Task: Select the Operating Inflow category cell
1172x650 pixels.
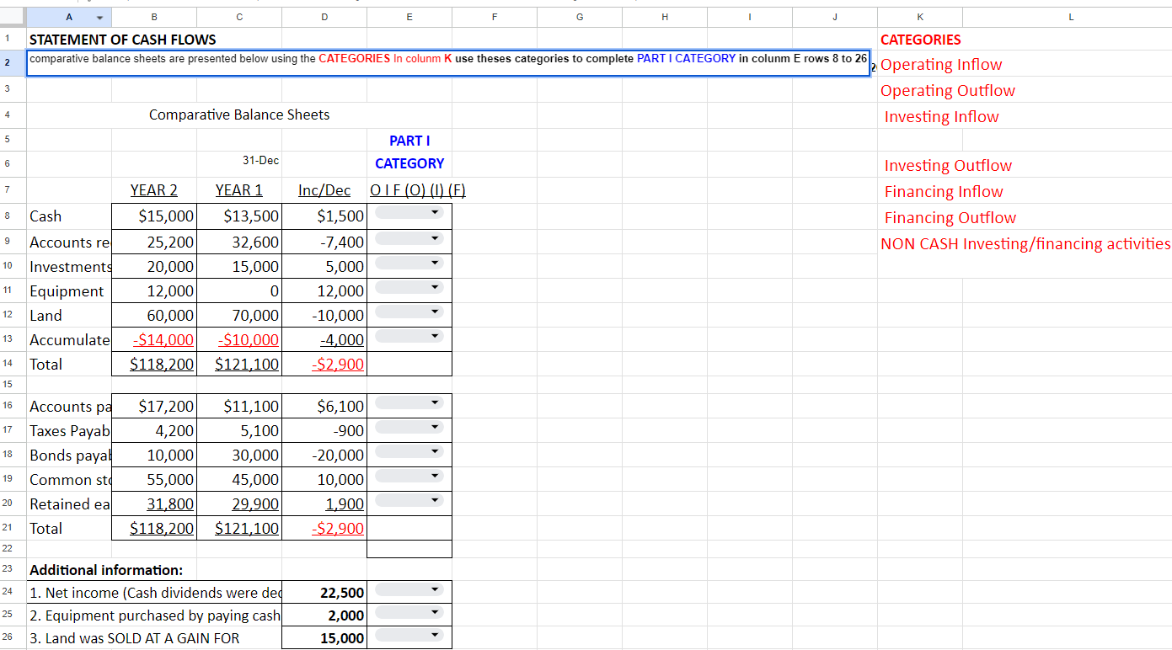Action: tap(941, 64)
